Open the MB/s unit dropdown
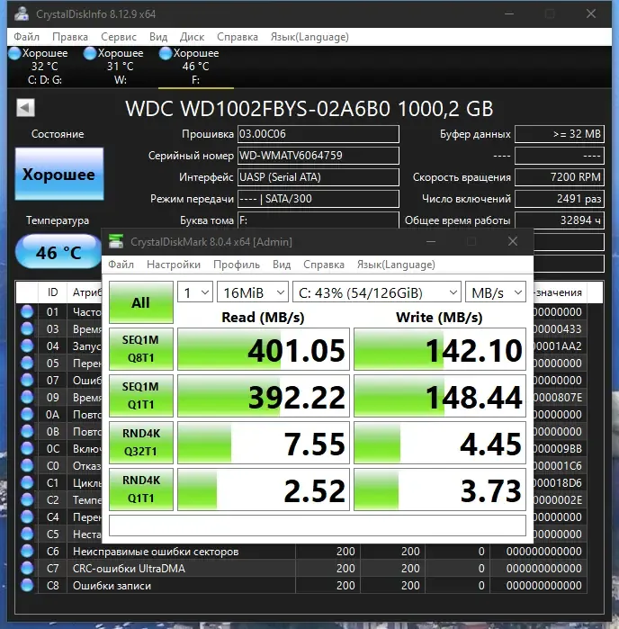 point(496,292)
